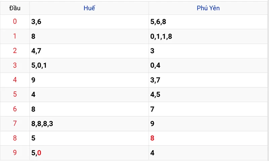
Task: Click the Phú Yên cell showing "0,1,1,8"
Action: (x=161, y=36)
